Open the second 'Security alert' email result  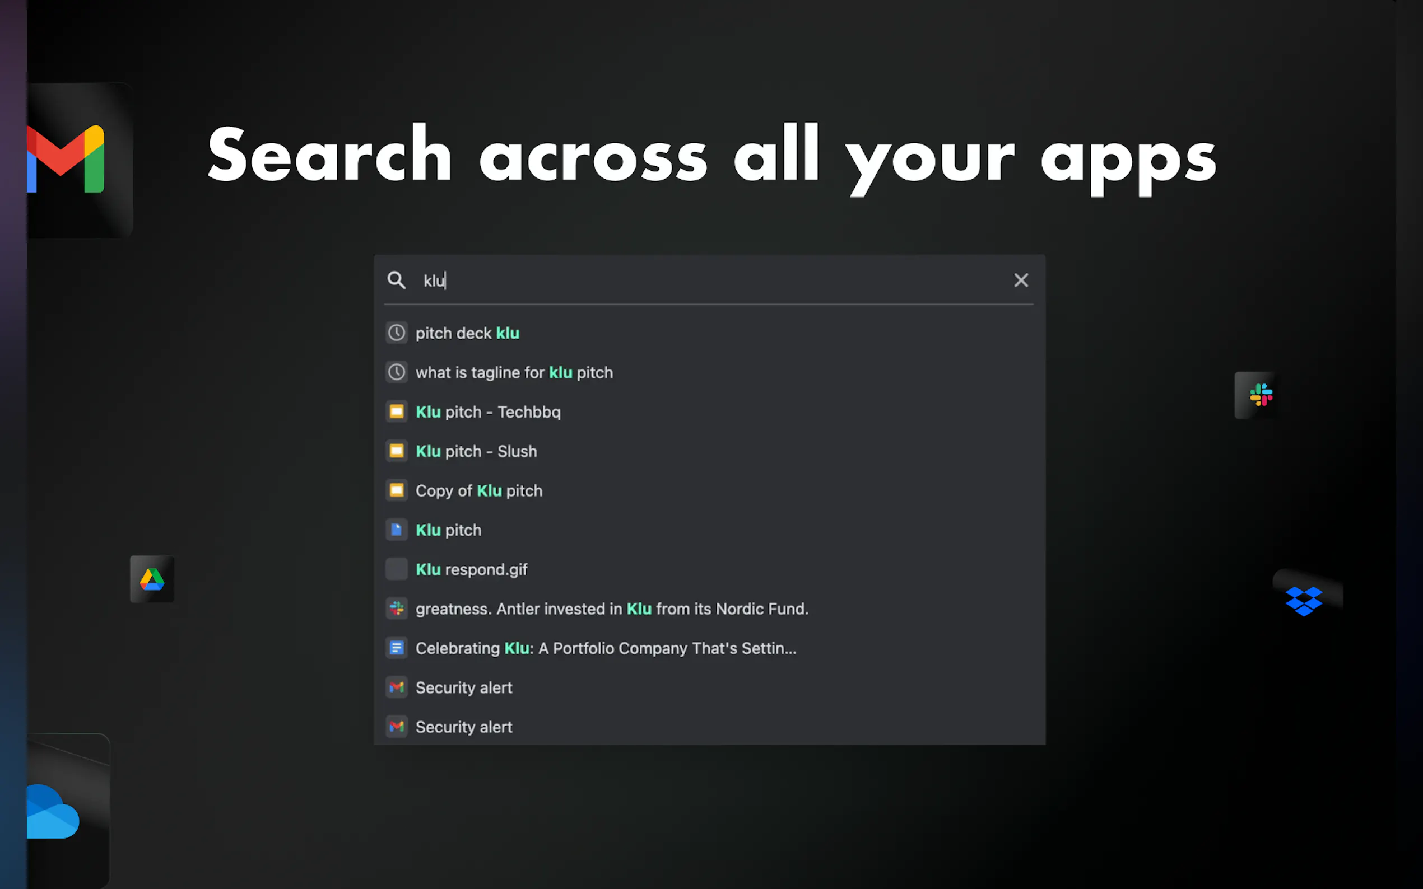464,727
